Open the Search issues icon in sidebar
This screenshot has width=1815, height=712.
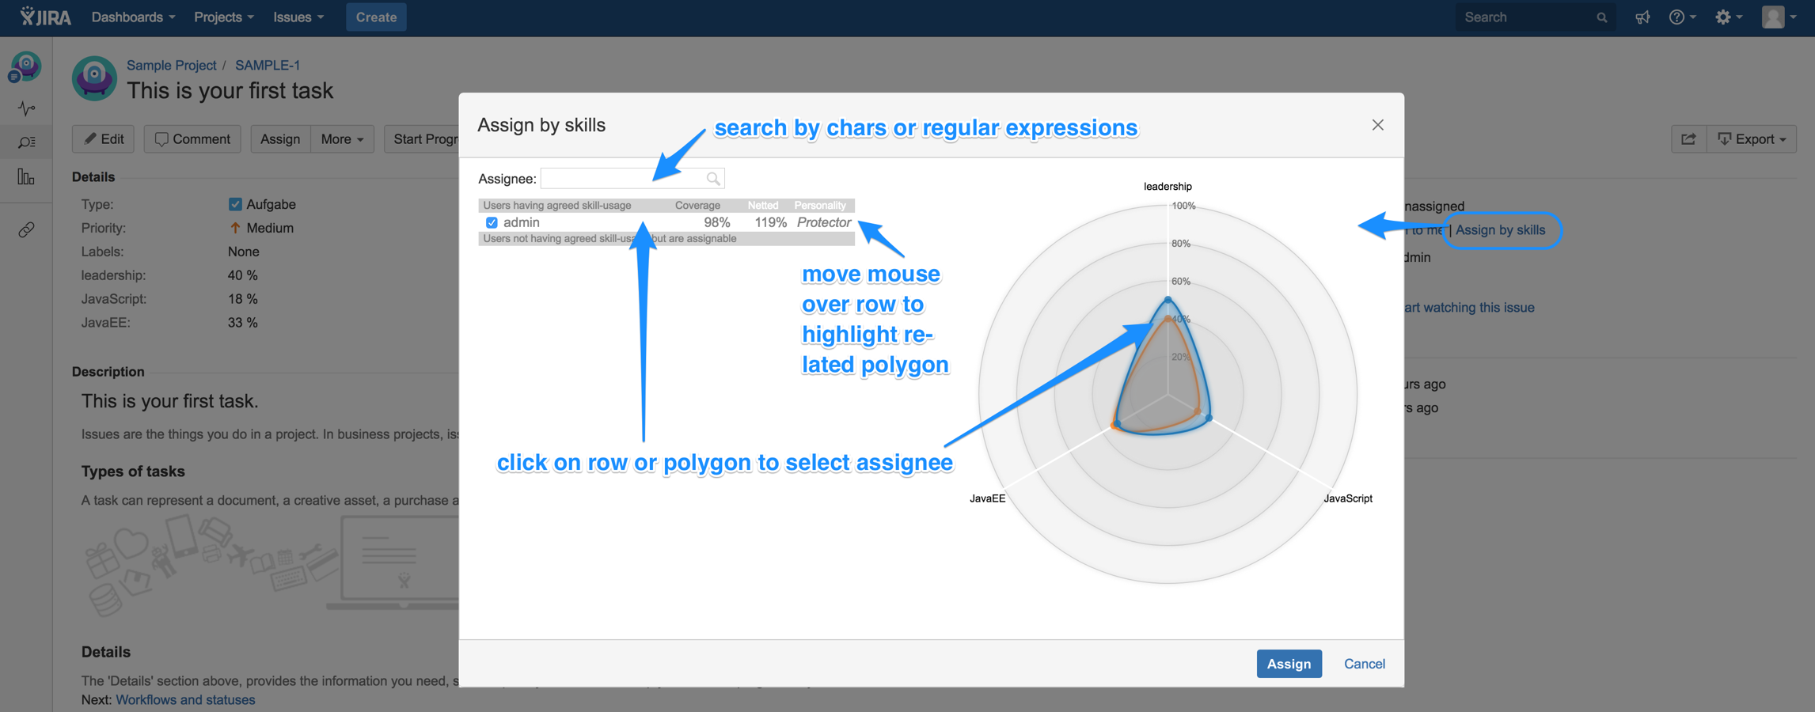(26, 142)
